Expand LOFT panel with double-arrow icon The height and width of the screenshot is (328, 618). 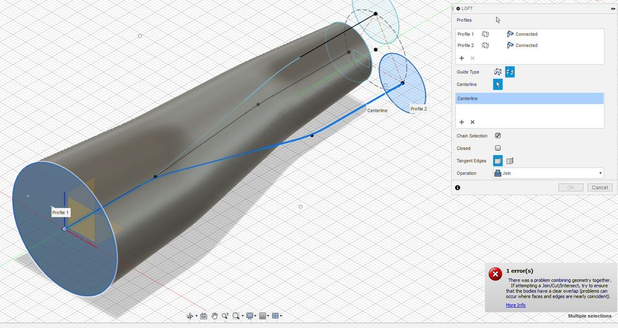pyautogui.click(x=612, y=8)
